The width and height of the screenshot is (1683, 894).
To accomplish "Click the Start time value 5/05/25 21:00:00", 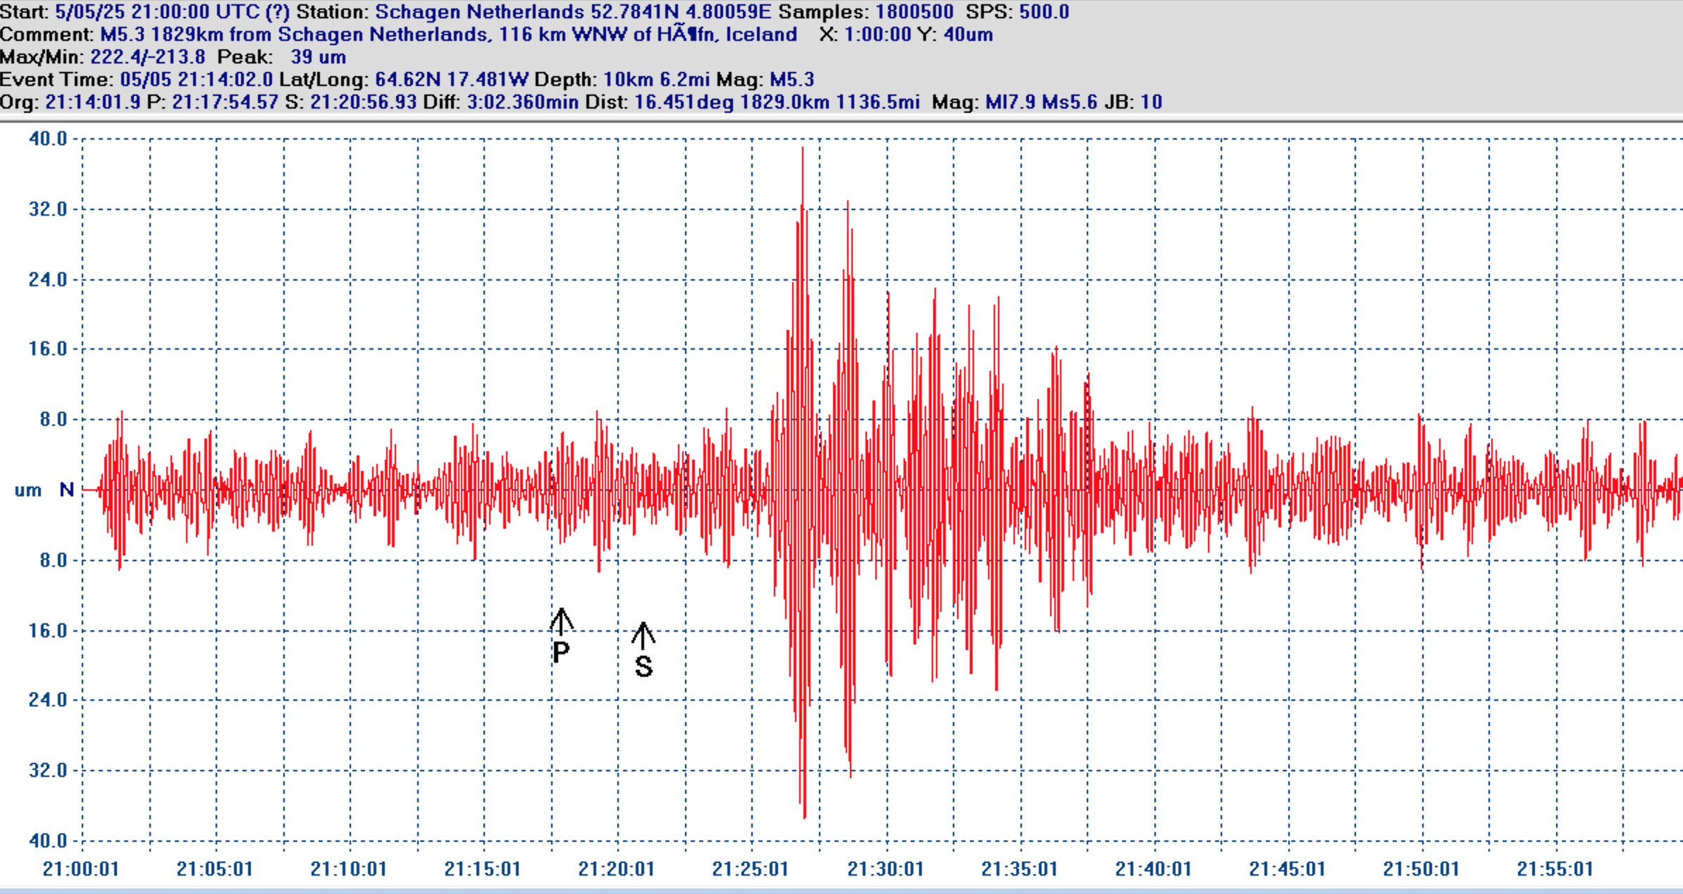I will pos(132,12).
